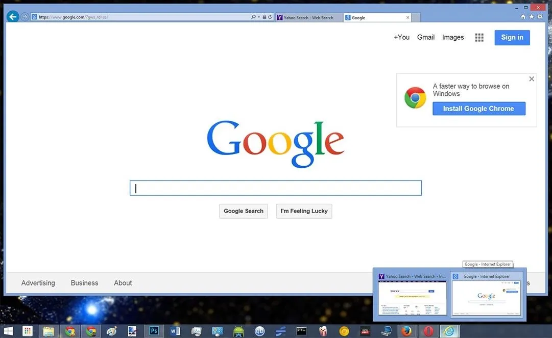Viewport: 552px width, 338px height.
Task: Open Favorites with the star icon
Action: click(x=532, y=16)
